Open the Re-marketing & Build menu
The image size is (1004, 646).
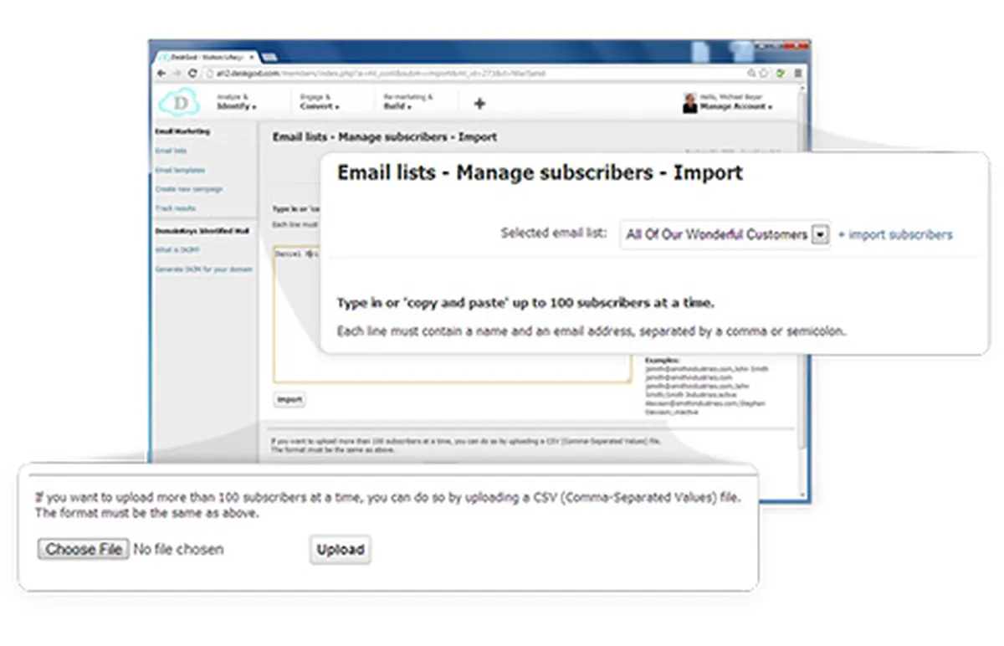409,102
